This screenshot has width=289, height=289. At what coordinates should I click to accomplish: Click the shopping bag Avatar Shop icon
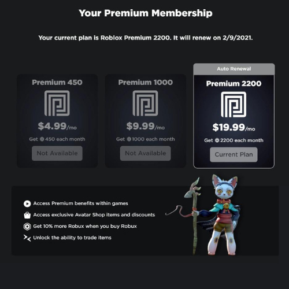click(x=27, y=215)
